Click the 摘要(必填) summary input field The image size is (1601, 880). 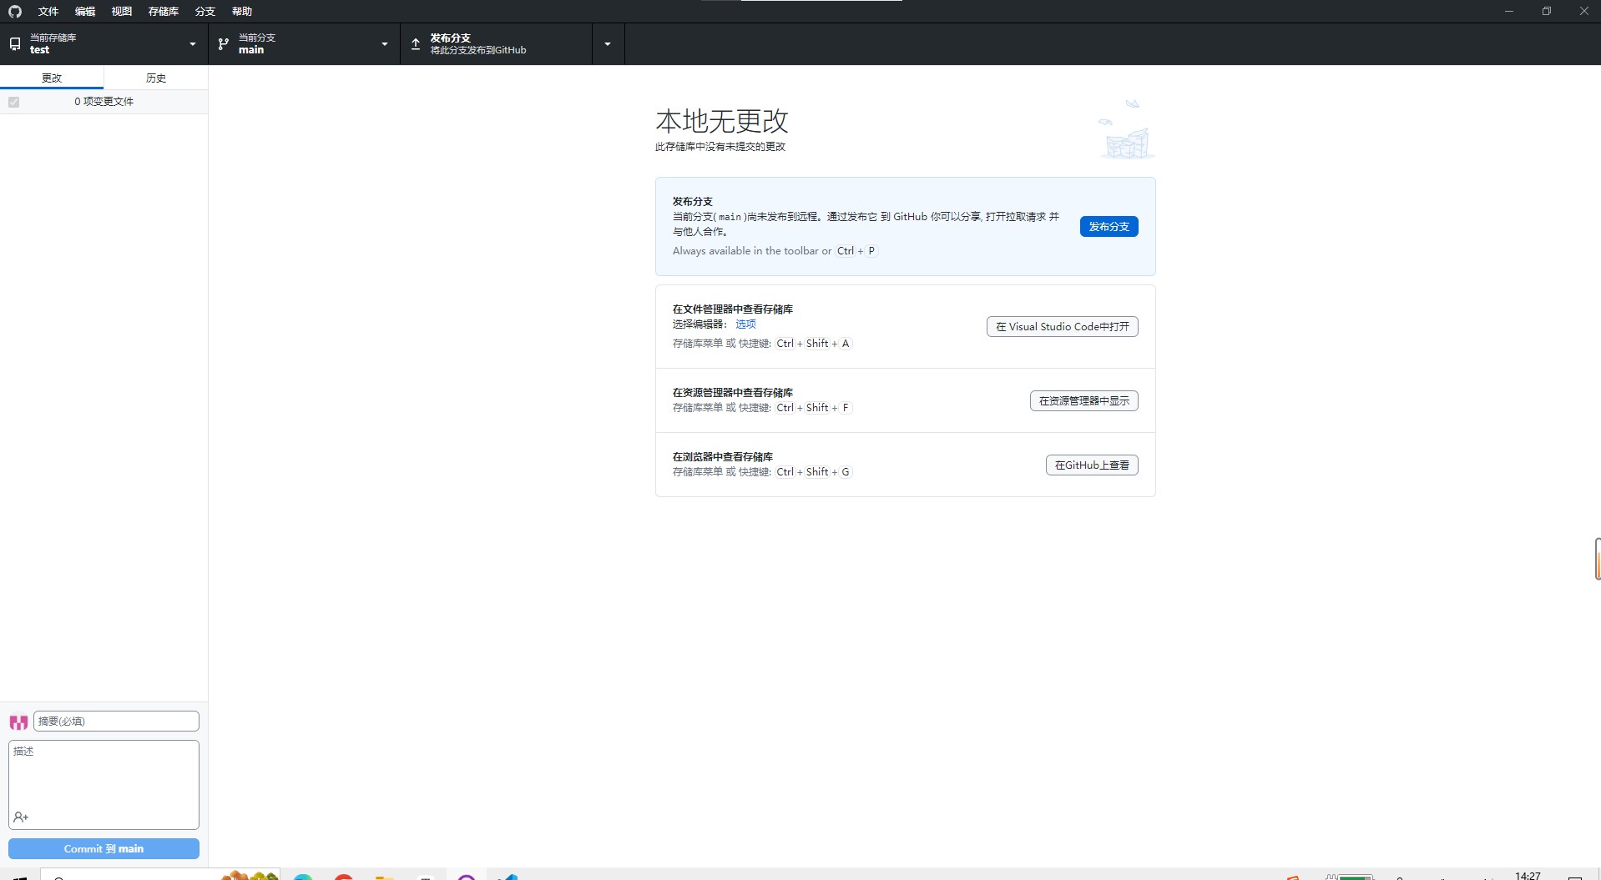click(x=116, y=722)
